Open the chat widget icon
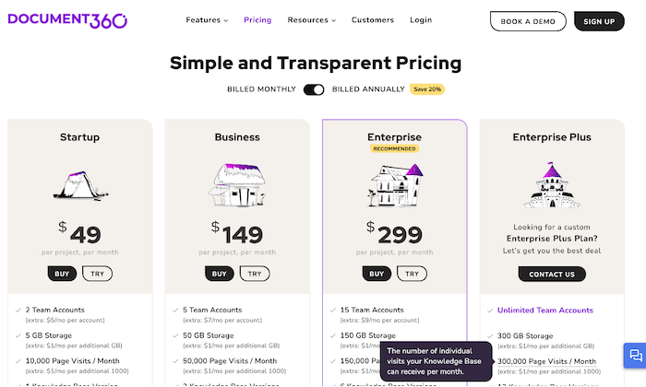The image size is (646, 387). 636,356
